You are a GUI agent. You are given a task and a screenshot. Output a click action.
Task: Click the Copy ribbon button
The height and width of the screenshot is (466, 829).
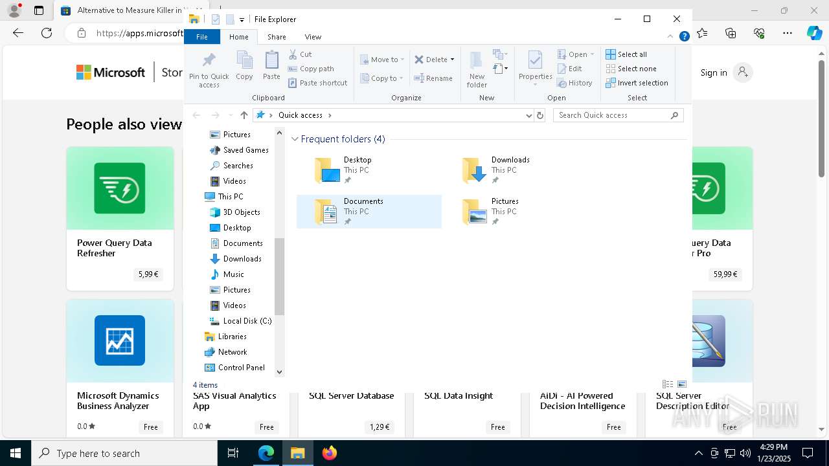(x=244, y=66)
